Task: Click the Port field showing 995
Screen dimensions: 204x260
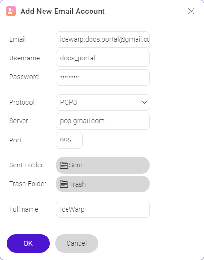Action: click(x=69, y=140)
